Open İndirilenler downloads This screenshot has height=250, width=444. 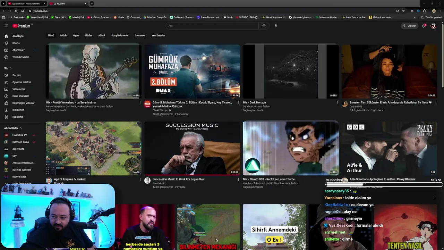click(19, 110)
